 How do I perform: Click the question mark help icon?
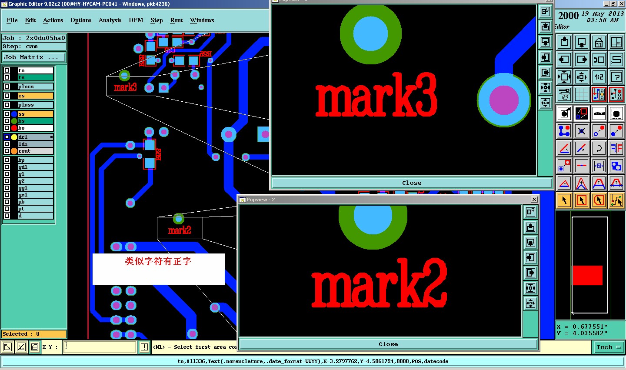[x=616, y=77]
